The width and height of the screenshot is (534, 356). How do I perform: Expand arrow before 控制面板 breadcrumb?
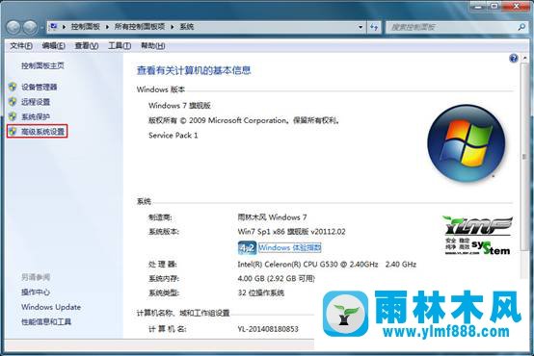coord(64,27)
